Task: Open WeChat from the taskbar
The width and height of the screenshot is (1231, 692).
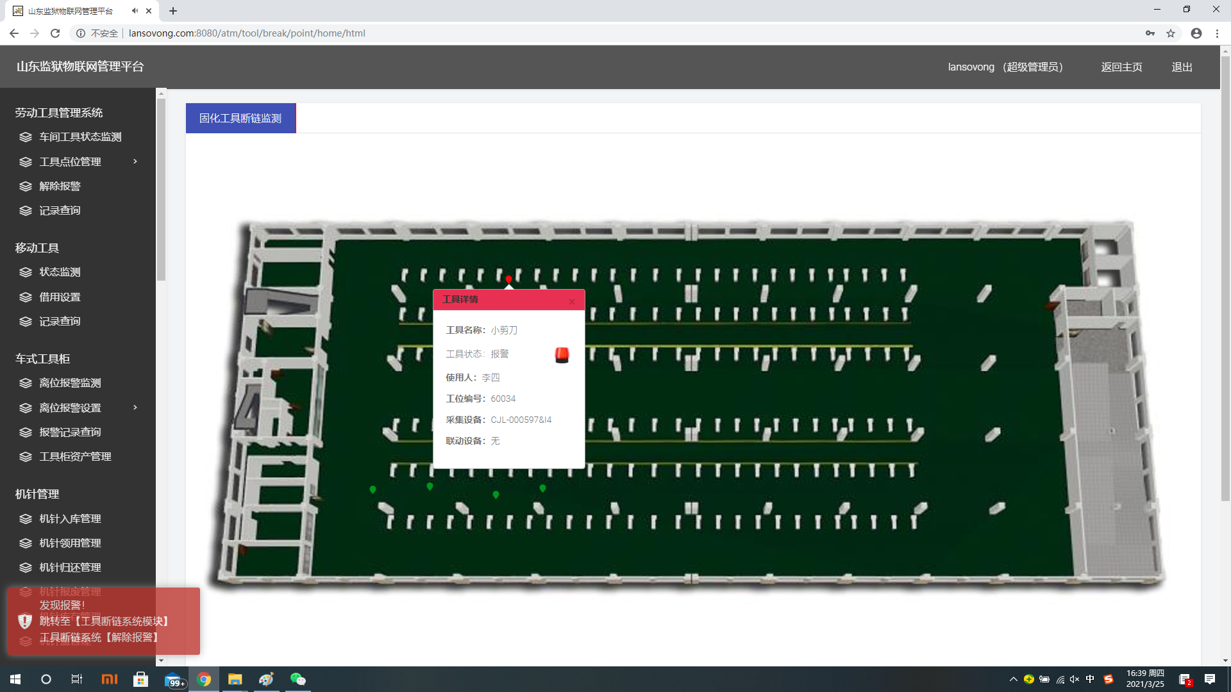Action: point(298,679)
